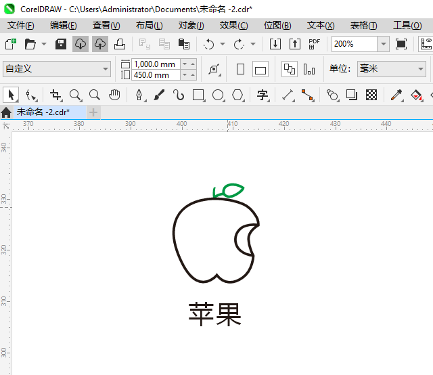Create a new document with New icon

point(11,44)
